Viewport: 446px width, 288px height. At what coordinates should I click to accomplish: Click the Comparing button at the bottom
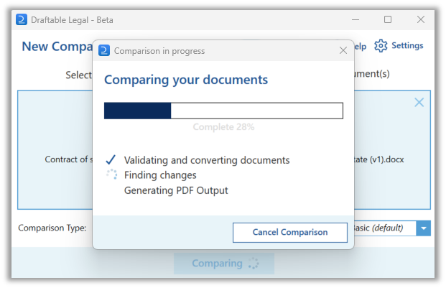click(224, 264)
